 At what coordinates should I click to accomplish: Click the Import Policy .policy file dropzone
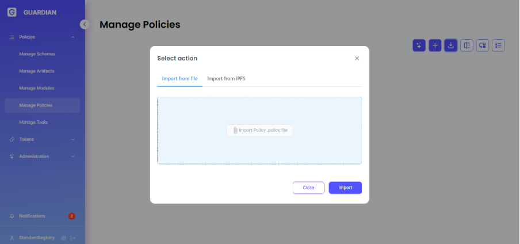pos(259,131)
